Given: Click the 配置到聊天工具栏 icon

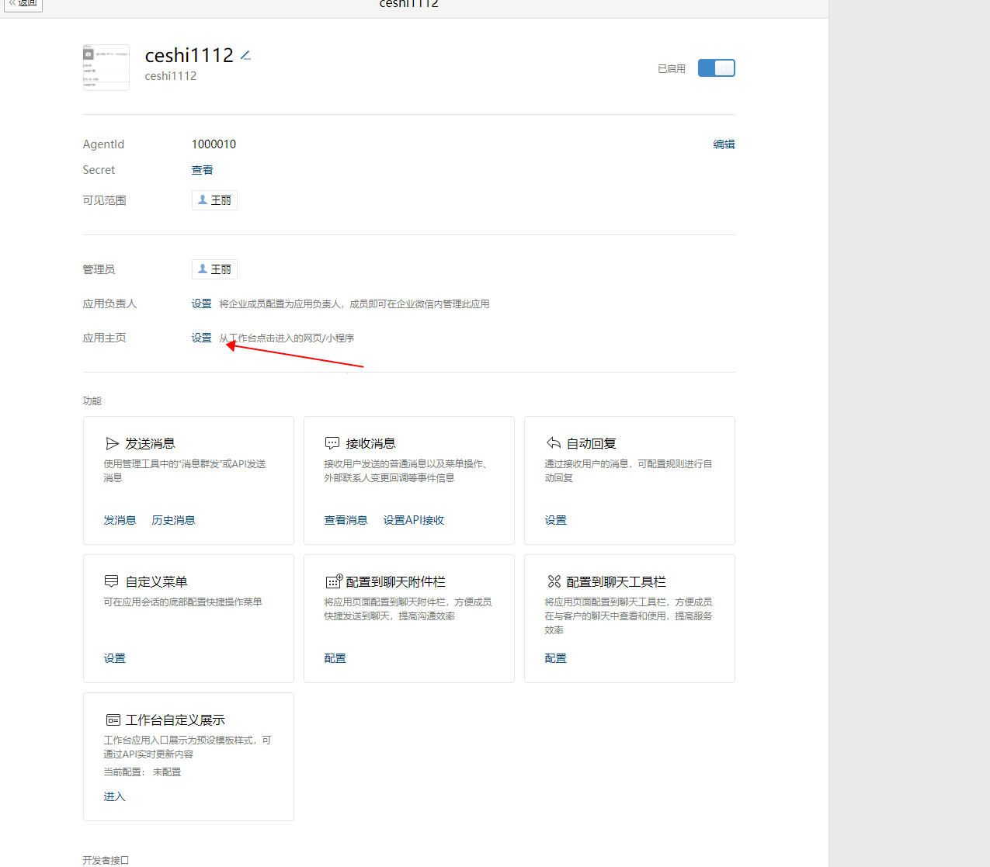Looking at the screenshot, I should (554, 581).
